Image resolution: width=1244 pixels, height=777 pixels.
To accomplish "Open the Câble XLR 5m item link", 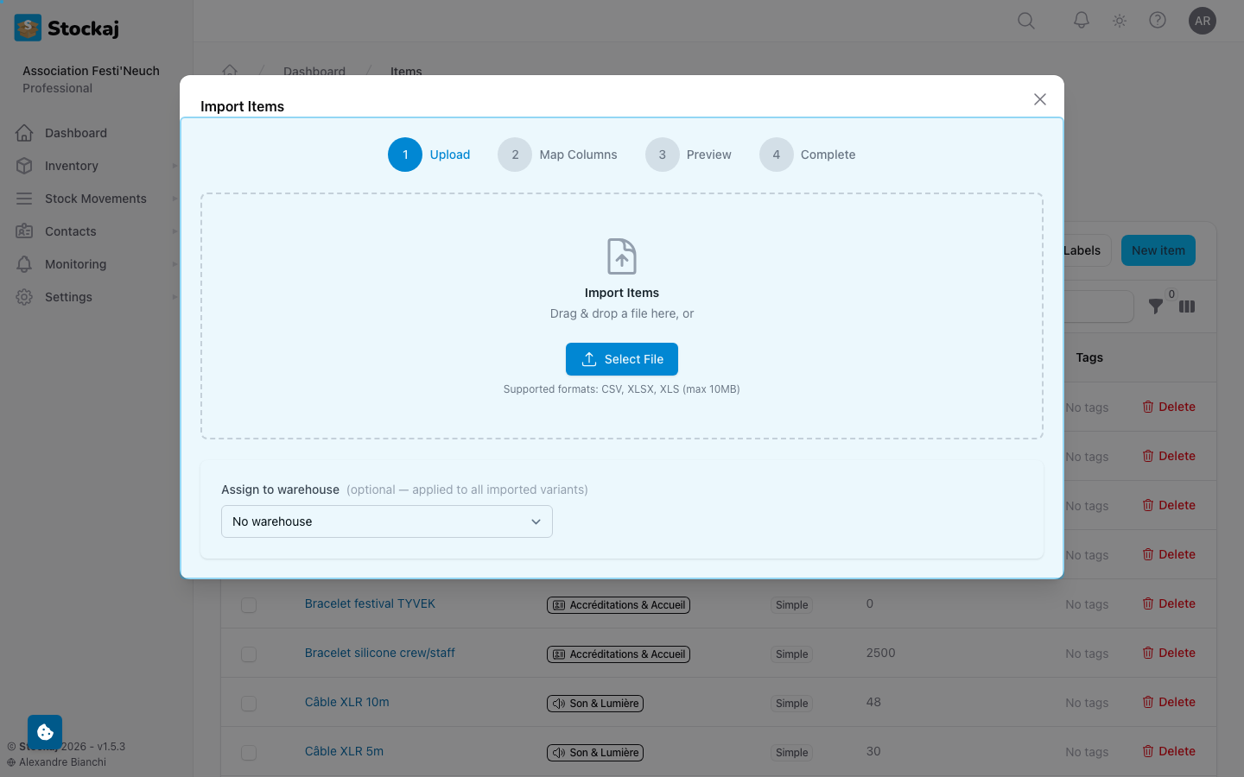I will pyautogui.click(x=344, y=751).
